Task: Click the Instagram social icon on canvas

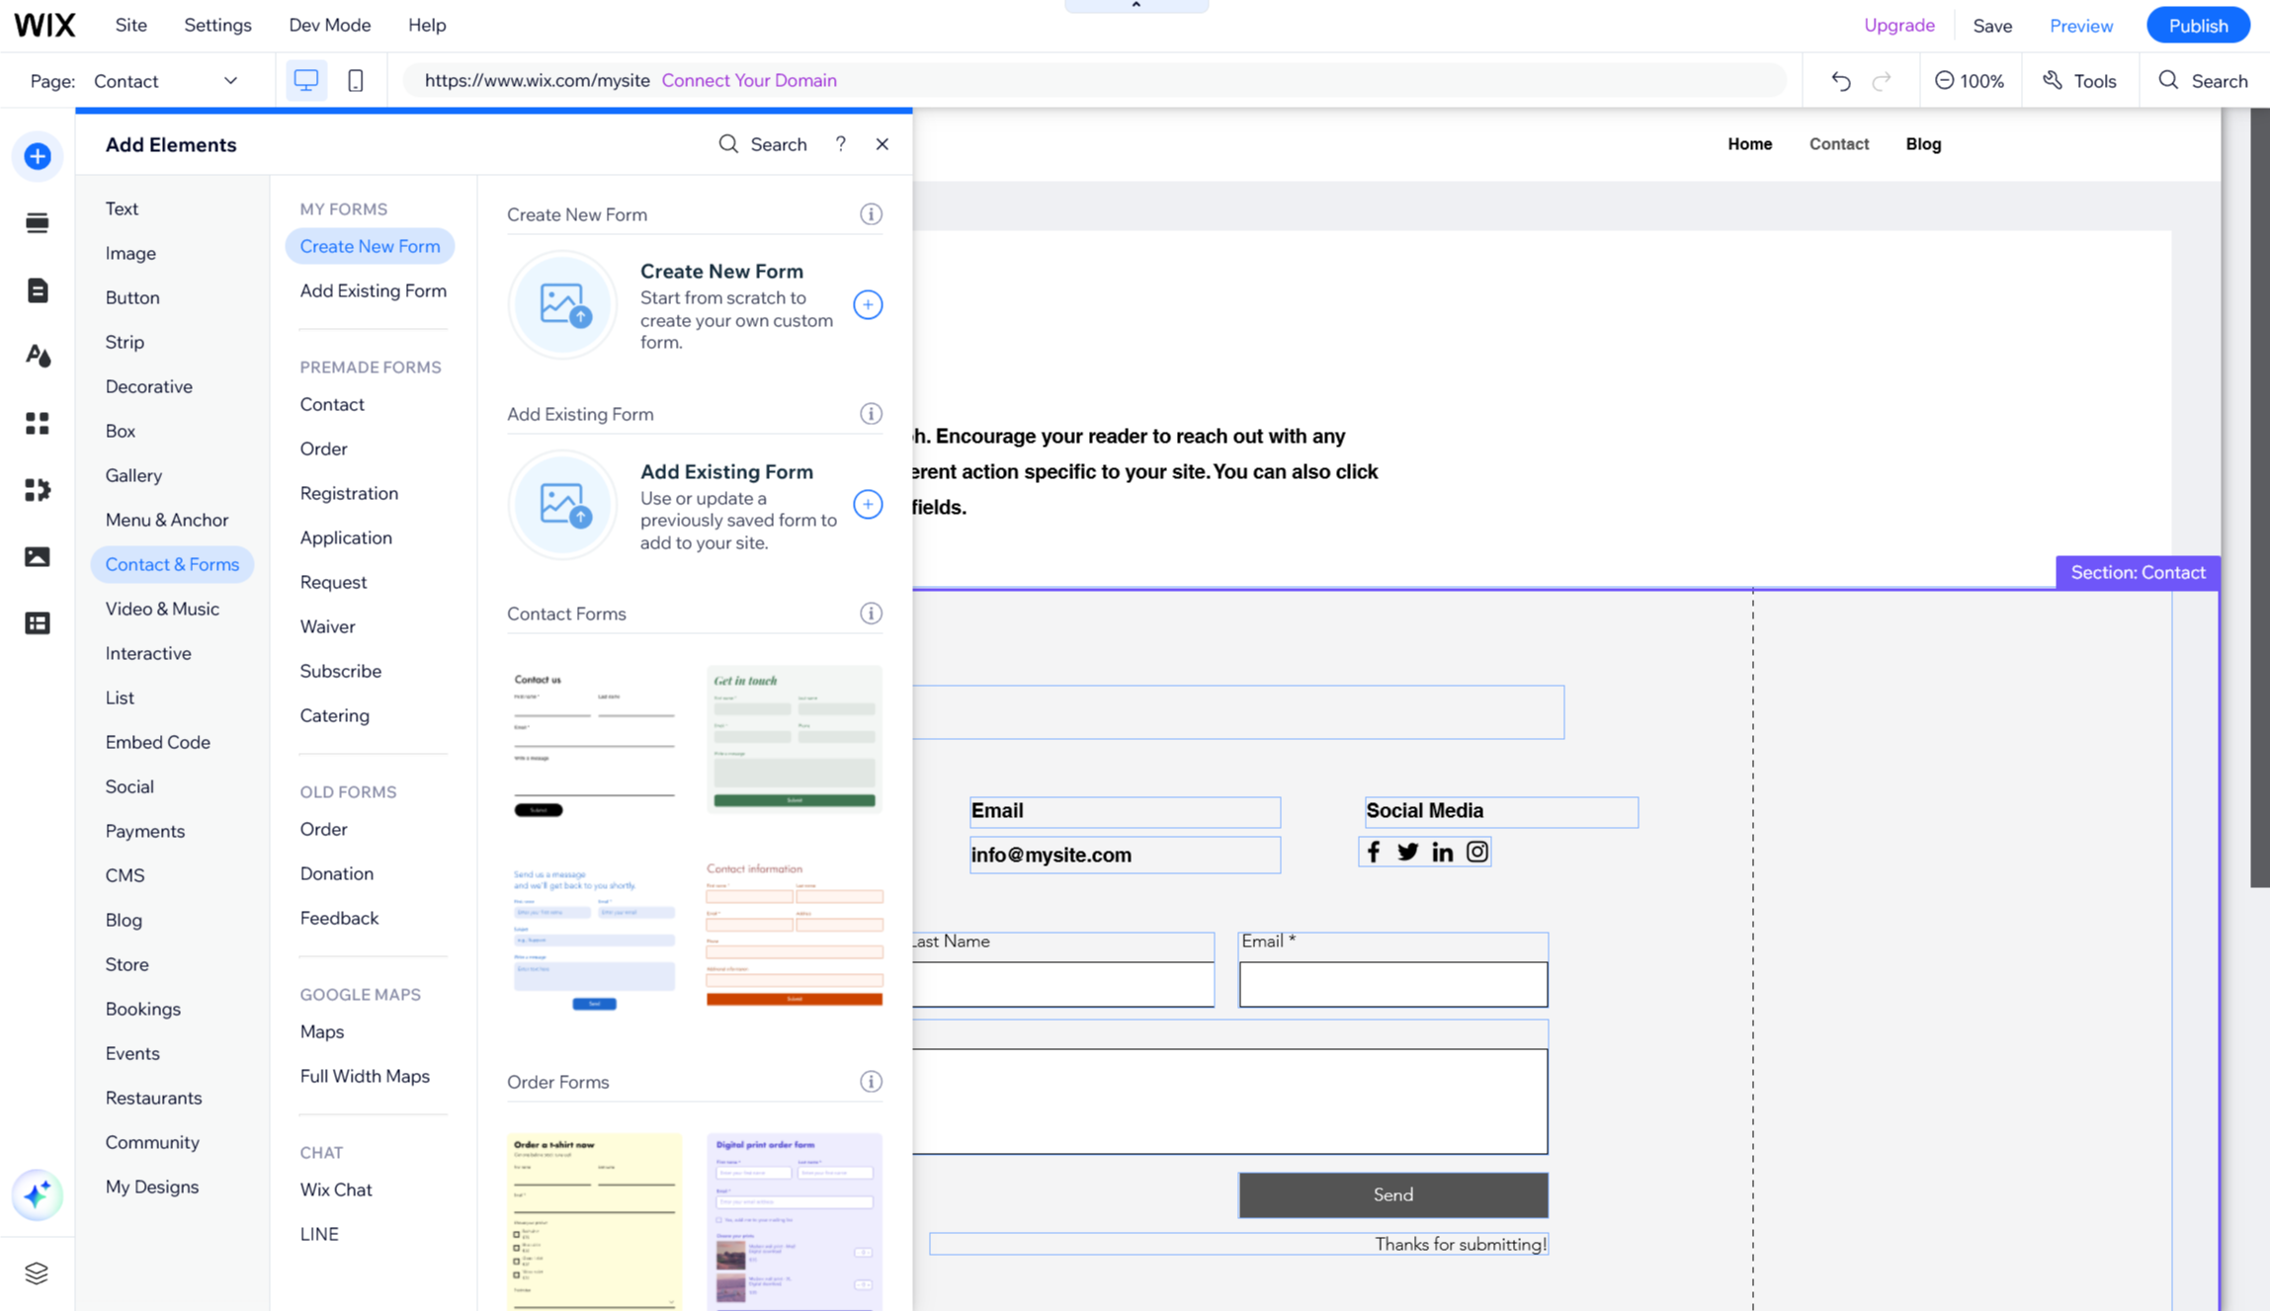Action: [1477, 852]
